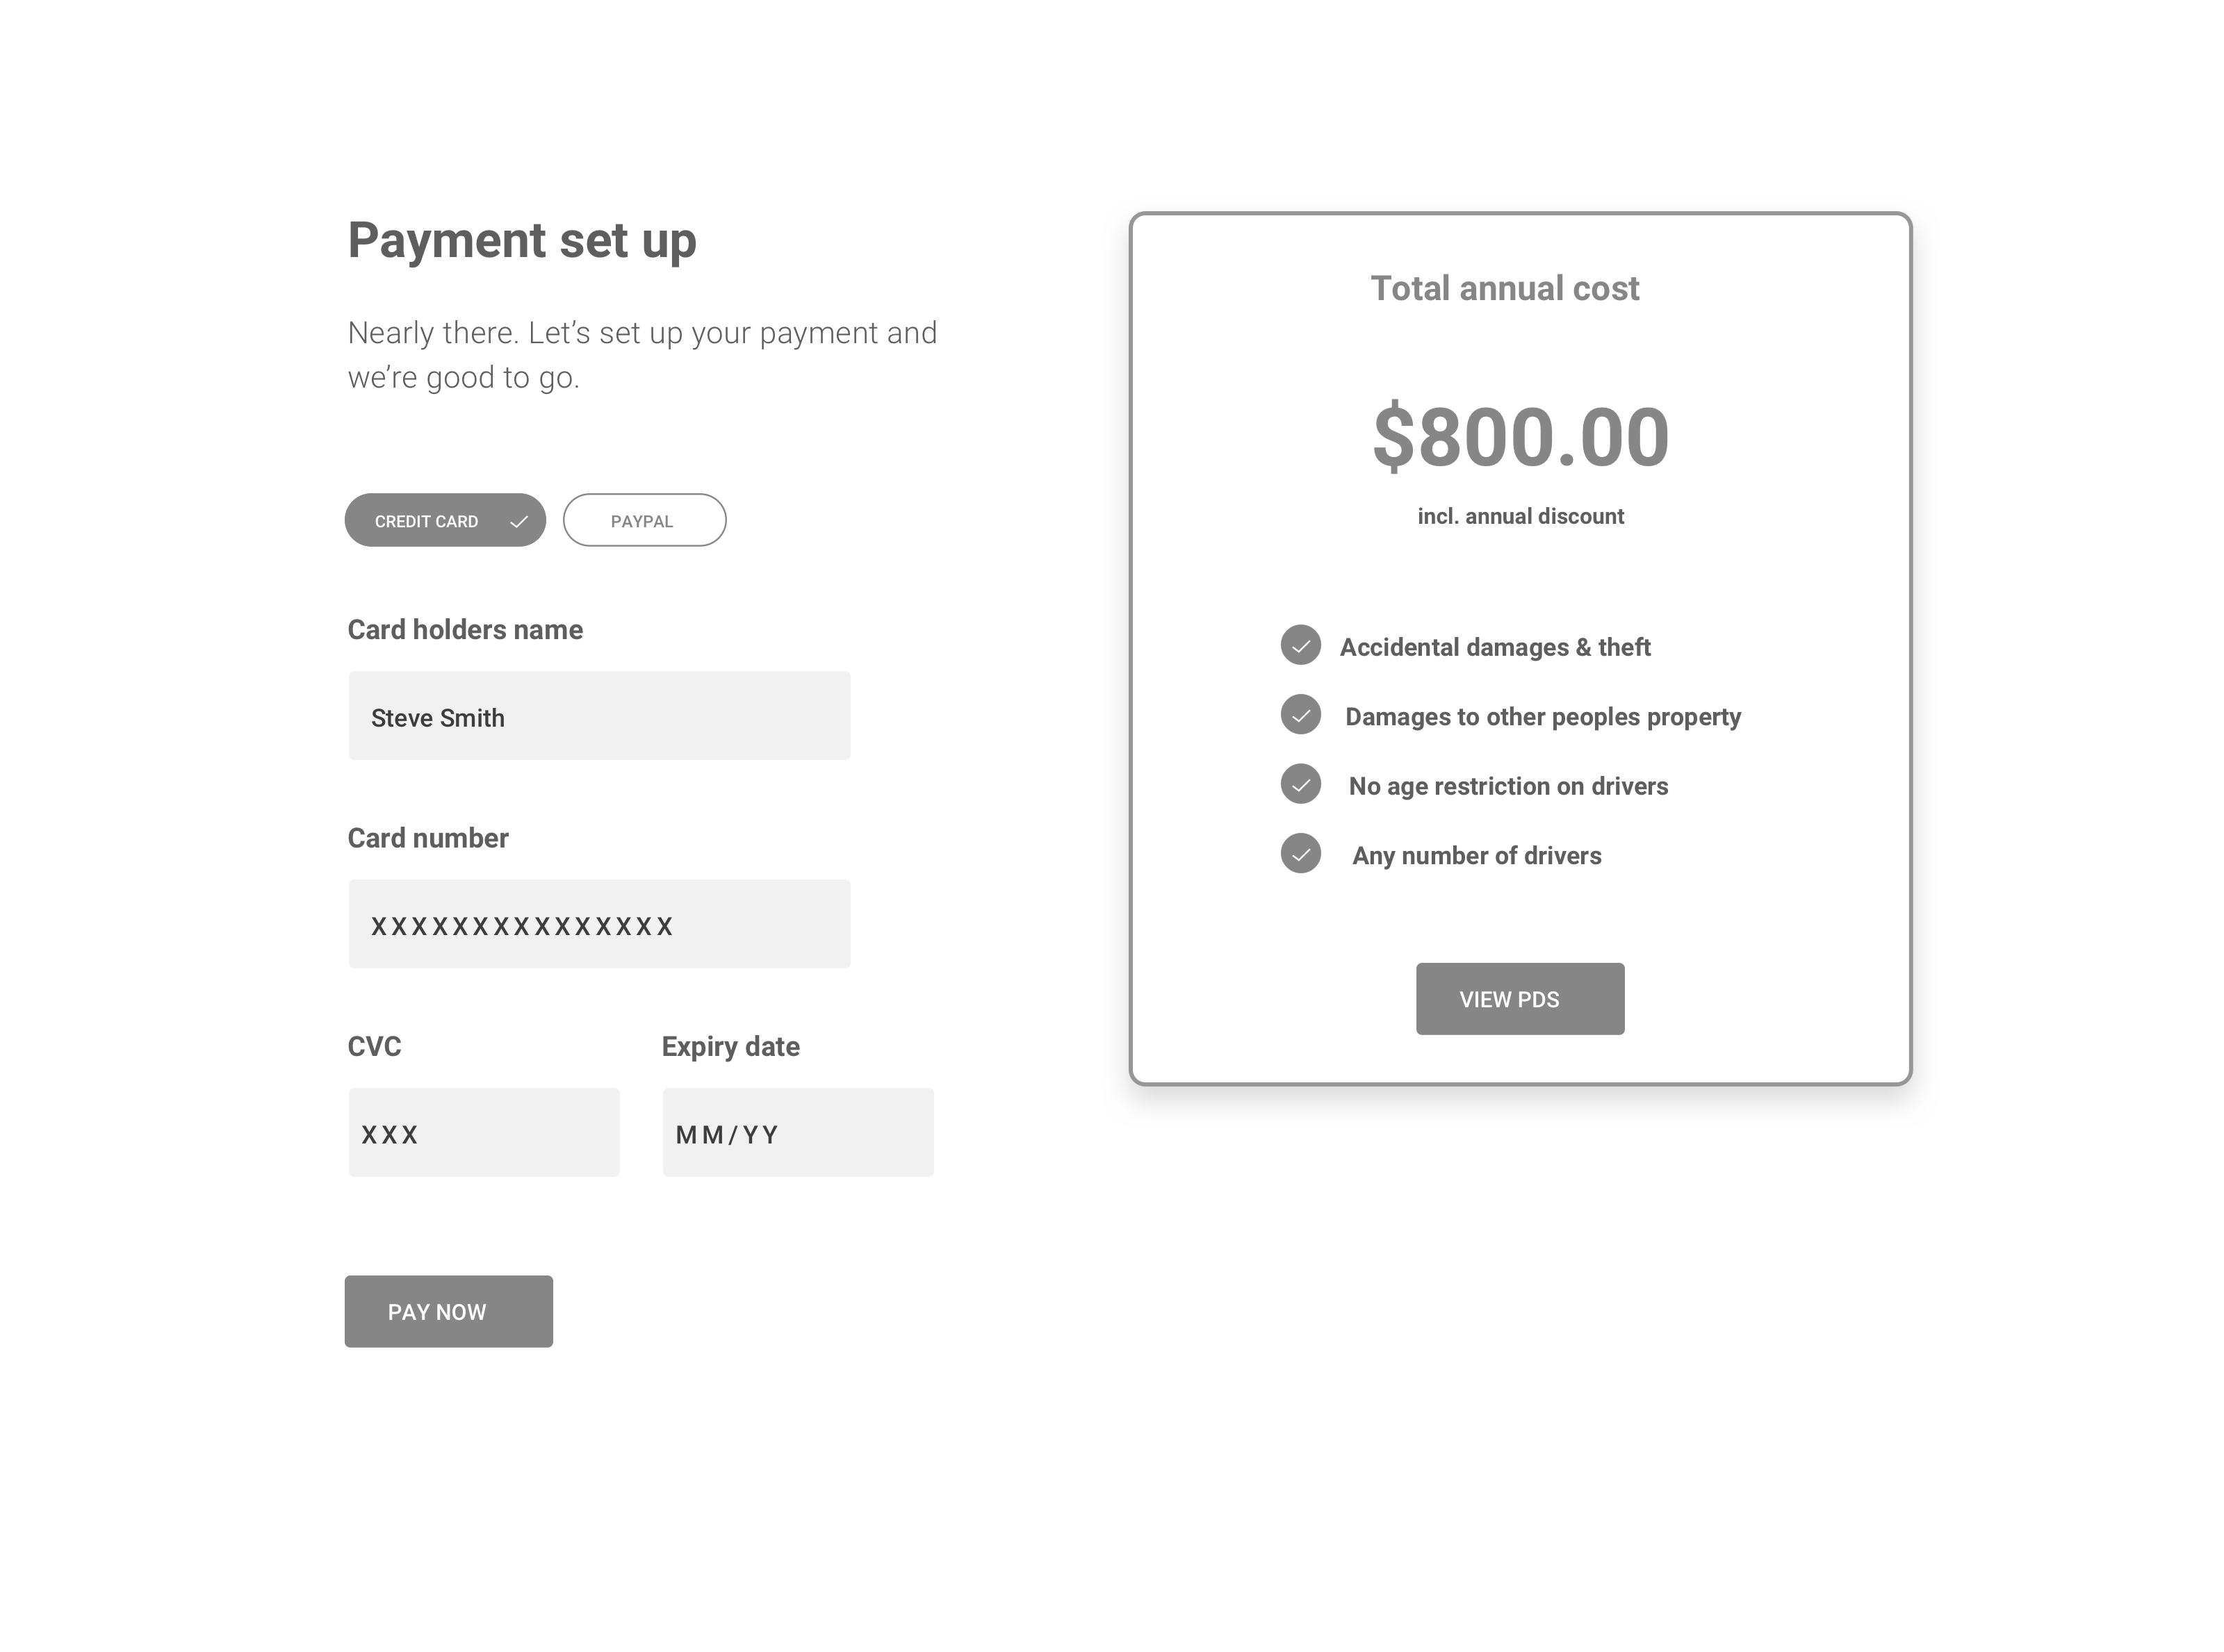Click the incl. annual discount note
2224x1652 pixels.
coord(1521,516)
